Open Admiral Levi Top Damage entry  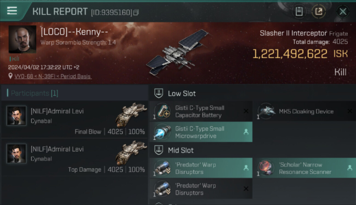click(74, 157)
